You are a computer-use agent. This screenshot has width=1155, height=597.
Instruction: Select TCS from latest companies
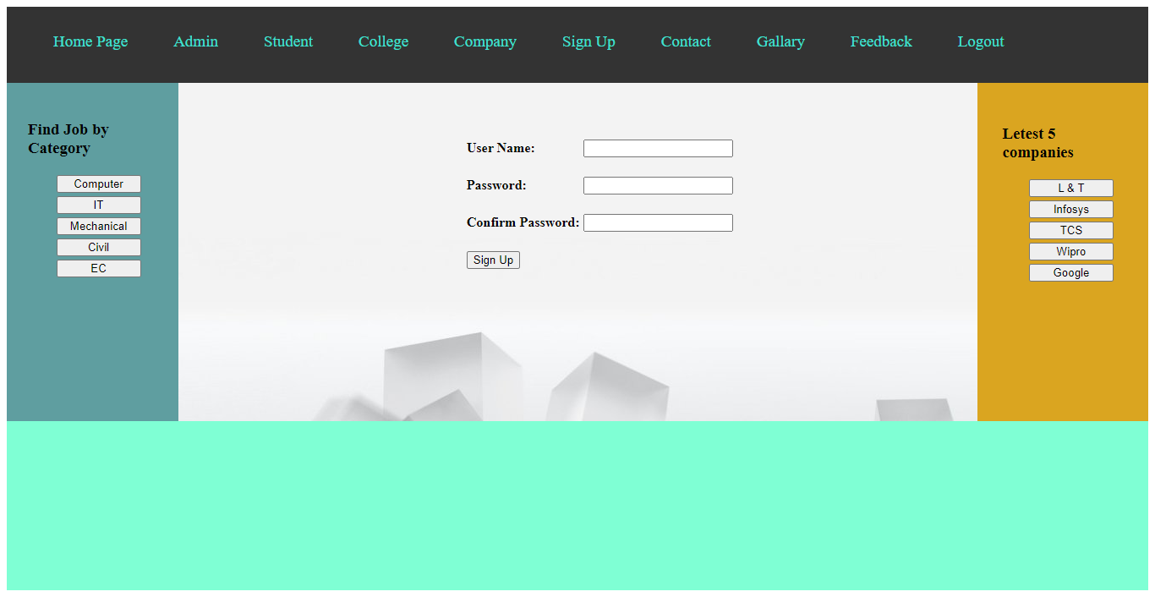click(1070, 230)
